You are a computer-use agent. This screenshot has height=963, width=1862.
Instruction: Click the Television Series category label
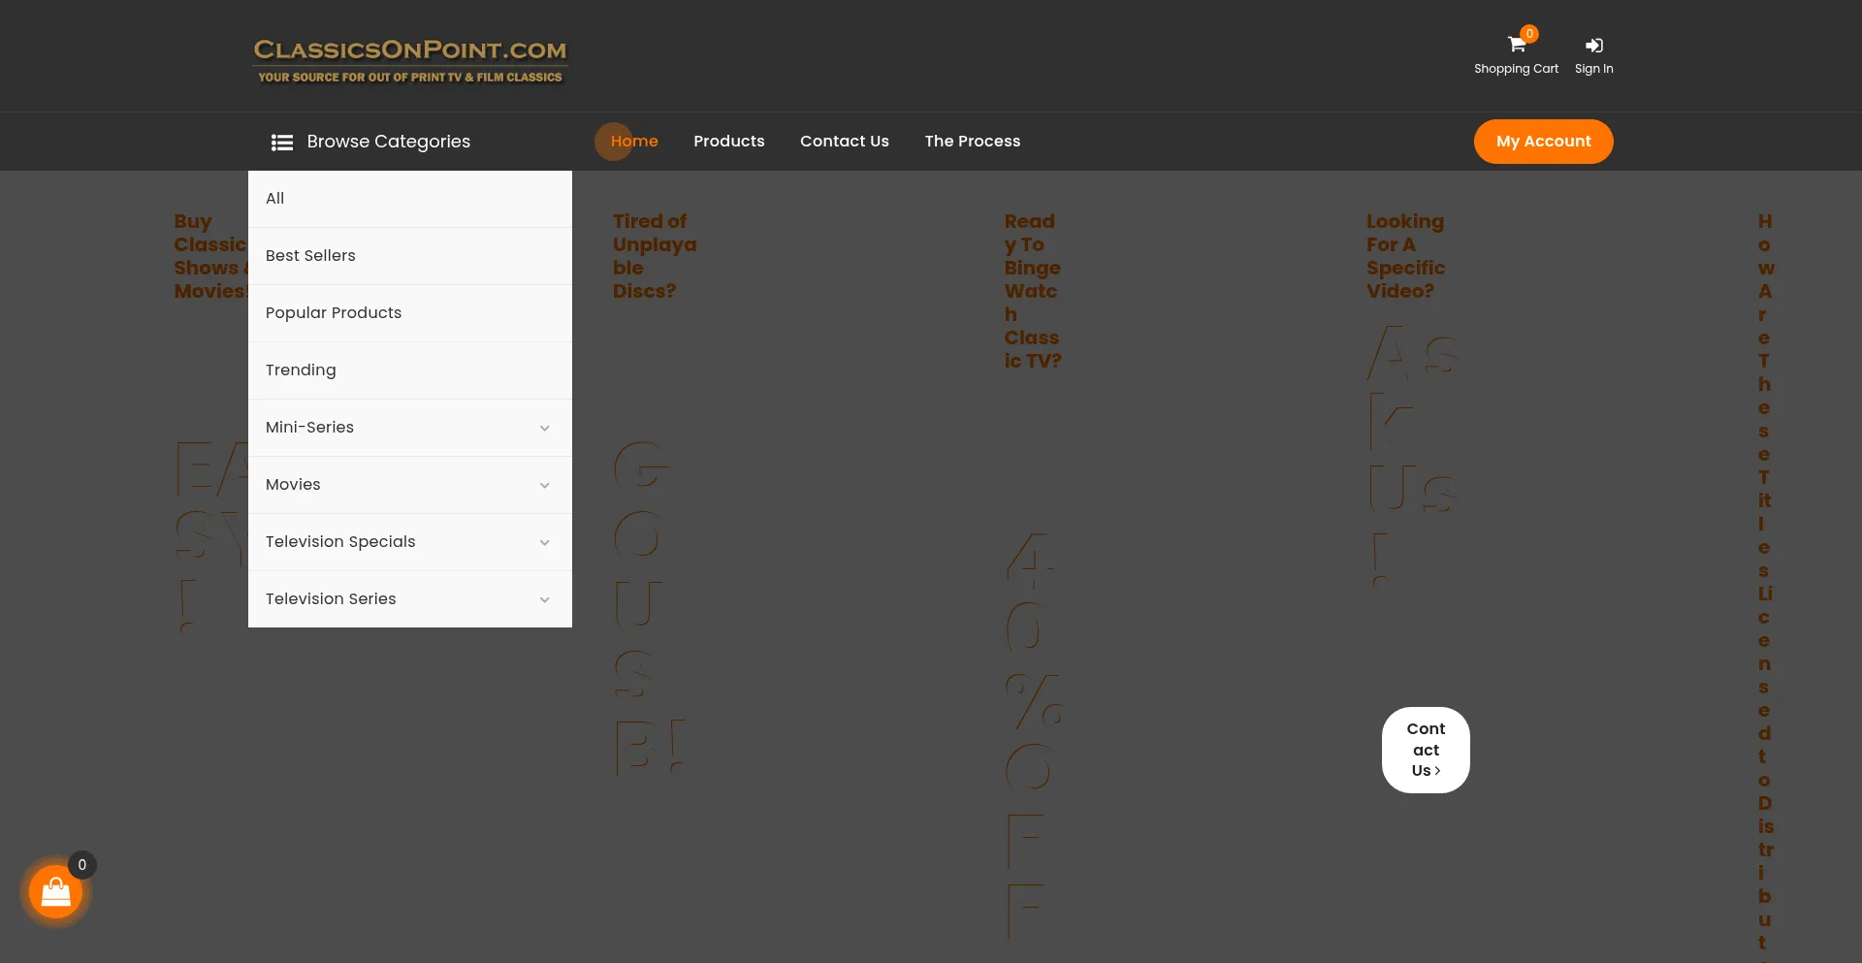pyautogui.click(x=331, y=599)
